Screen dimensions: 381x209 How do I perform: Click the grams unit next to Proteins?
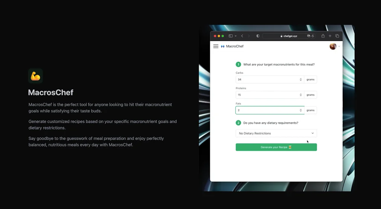pos(310,95)
